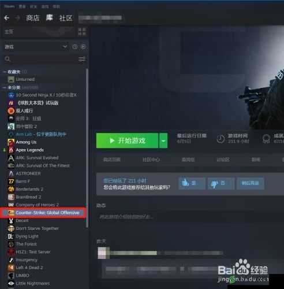Select the Dying Light icon

click(10, 236)
